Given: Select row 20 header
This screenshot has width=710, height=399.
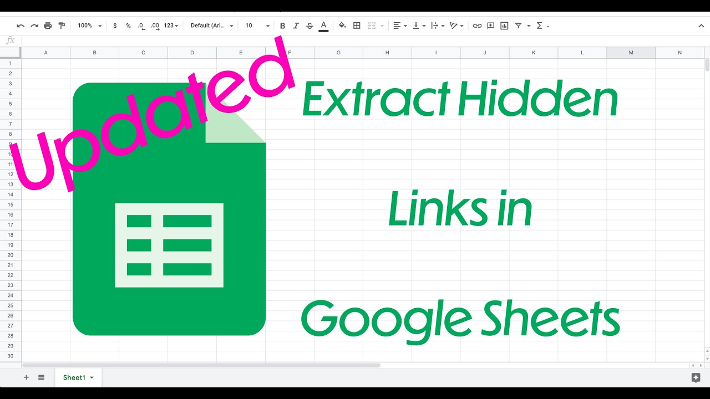Looking at the screenshot, I should pos(11,255).
